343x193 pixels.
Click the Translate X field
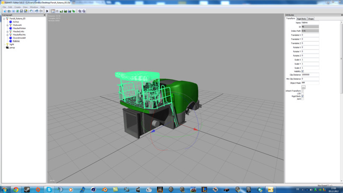(x=310, y=35)
